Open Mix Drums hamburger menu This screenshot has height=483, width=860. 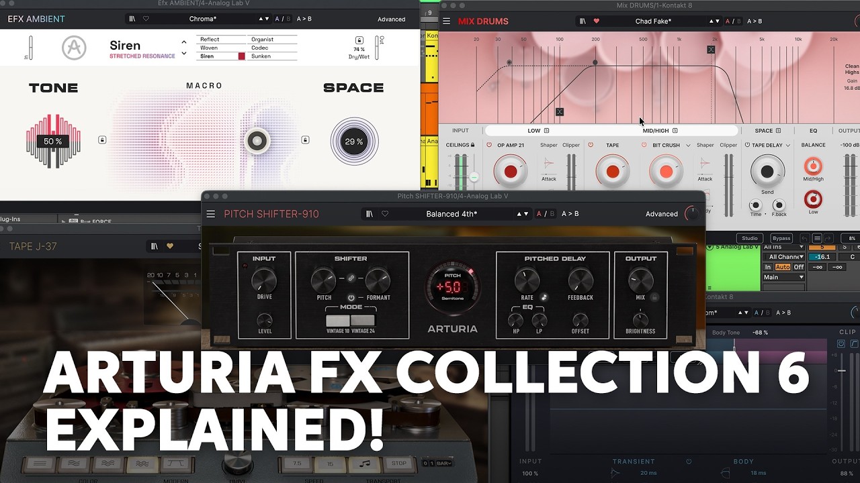(446, 21)
